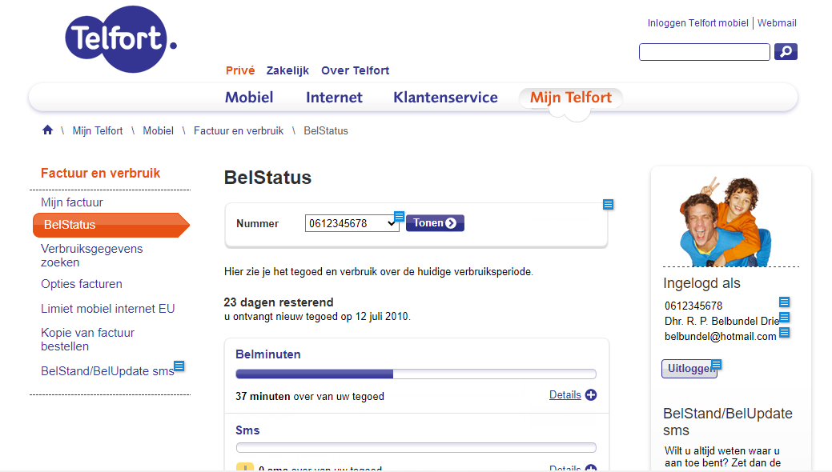Click the empty Sms usage progress bar
This screenshot has width=832, height=472.
point(416,448)
